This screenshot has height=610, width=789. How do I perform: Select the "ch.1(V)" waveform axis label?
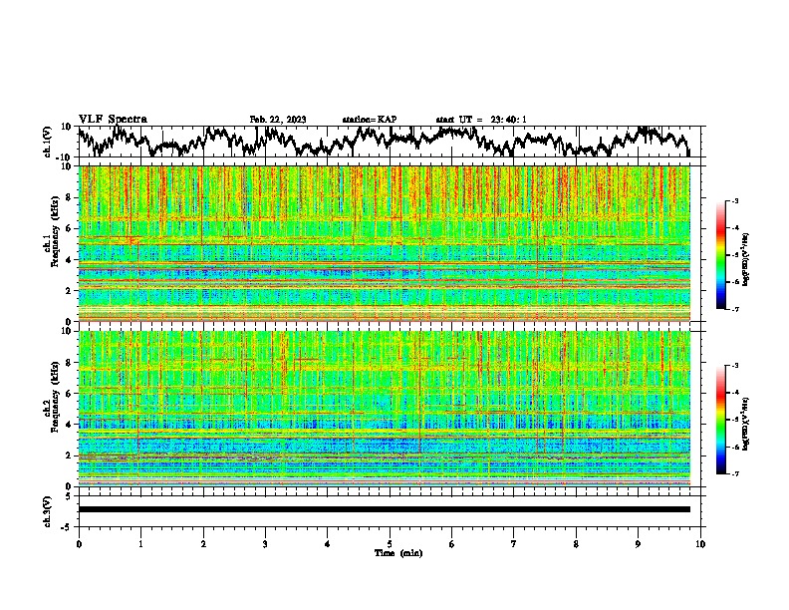[48, 142]
